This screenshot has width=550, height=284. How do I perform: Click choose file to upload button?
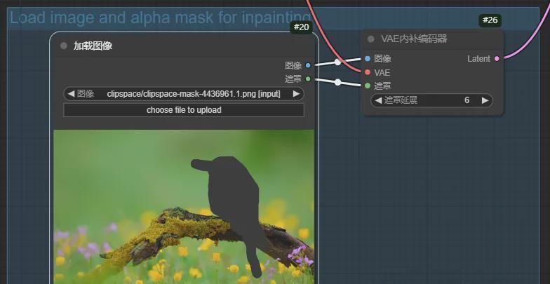184,109
